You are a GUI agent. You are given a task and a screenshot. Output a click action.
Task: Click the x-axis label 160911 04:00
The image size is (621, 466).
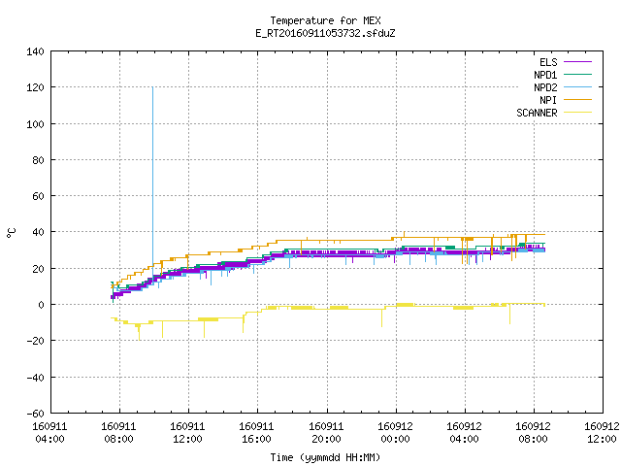tap(49, 433)
